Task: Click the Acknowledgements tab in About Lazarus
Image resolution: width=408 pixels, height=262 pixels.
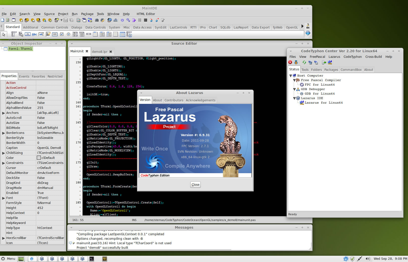Action: tap(200, 100)
